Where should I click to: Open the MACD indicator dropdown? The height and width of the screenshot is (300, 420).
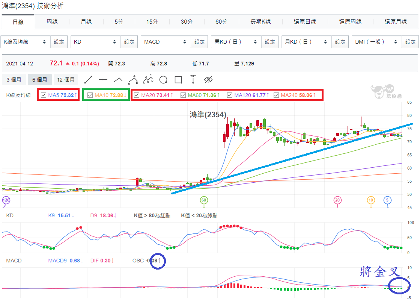pyautogui.click(x=166, y=42)
